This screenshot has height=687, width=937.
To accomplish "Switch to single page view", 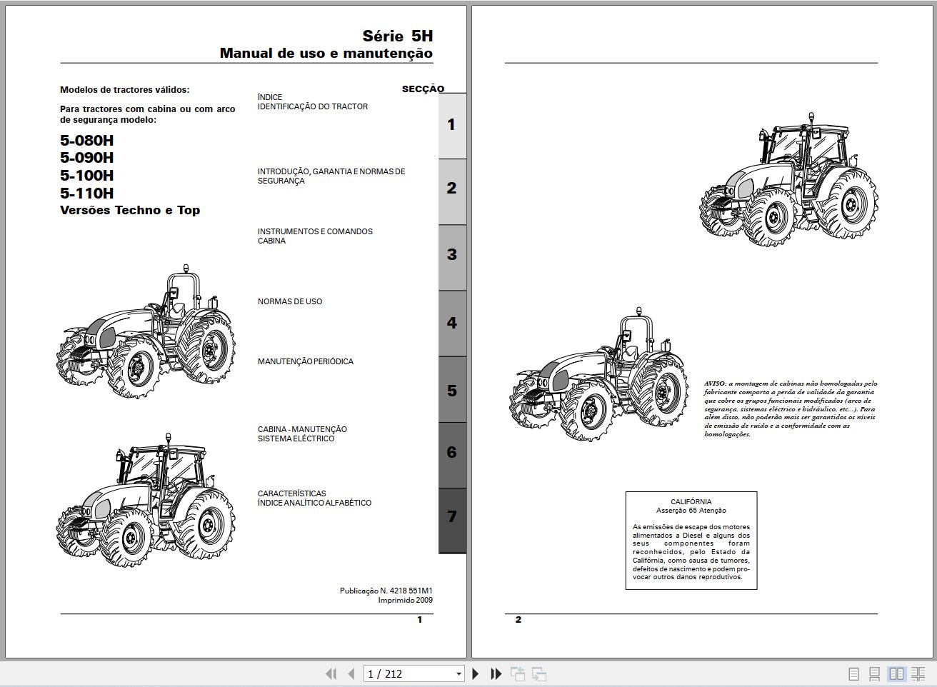I will coord(853,673).
